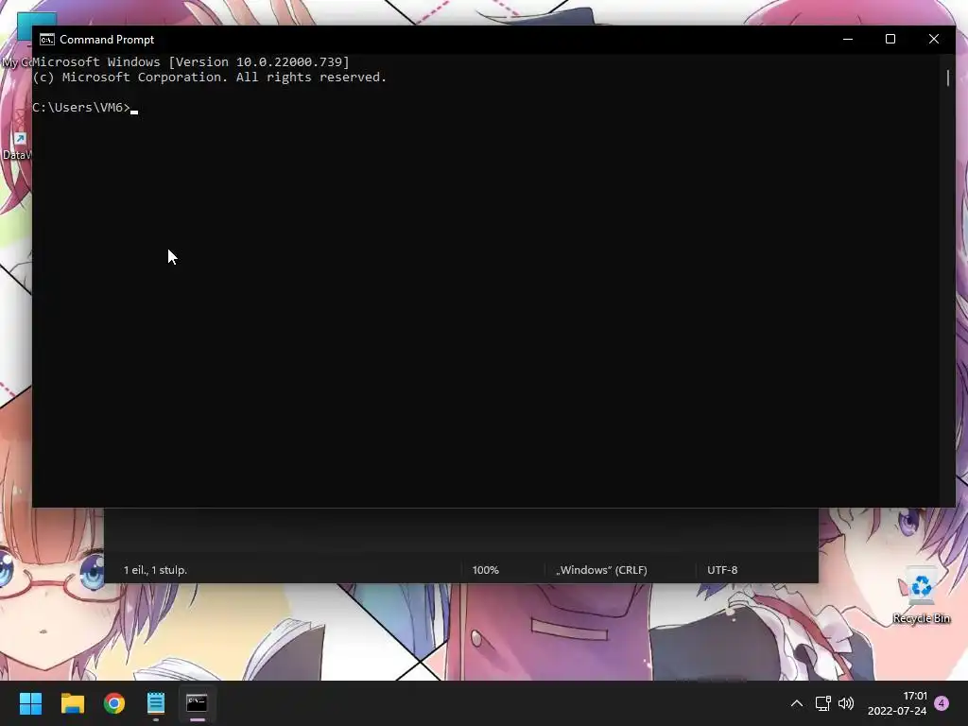Screen dimensions: 968x726
Task: Show hidden tray icons chevron
Action: (797, 703)
